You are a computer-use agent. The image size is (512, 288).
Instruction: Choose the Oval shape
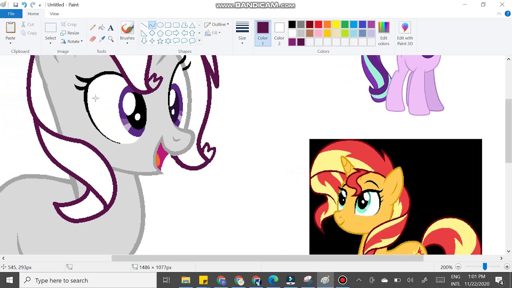pyautogui.click(x=160, y=25)
